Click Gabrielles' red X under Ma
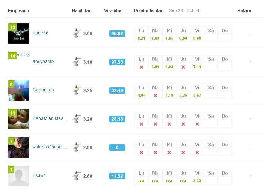This screenshot has width=270, height=190. pyautogui.click(x=155, y=96)
